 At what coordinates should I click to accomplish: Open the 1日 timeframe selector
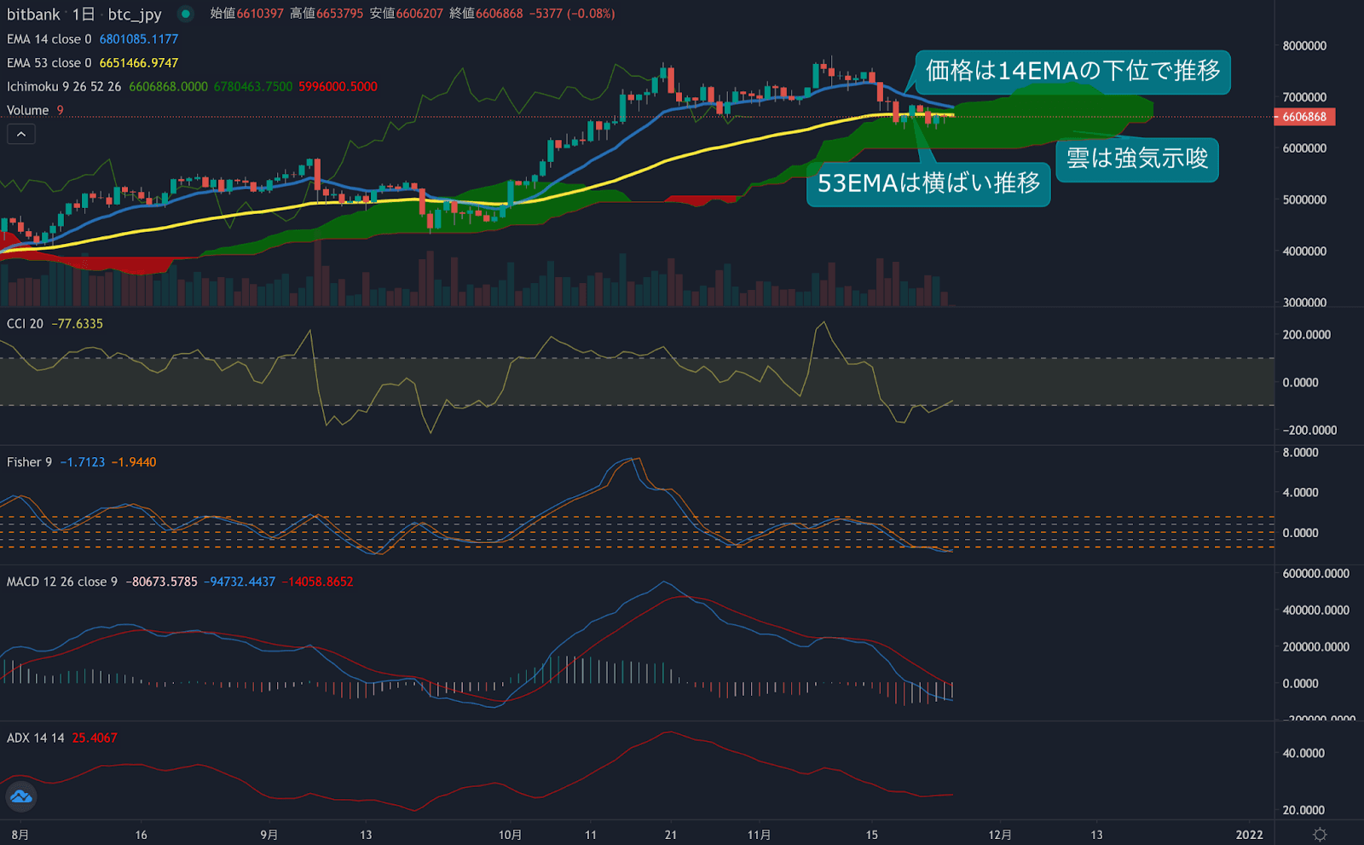[85, 14]
